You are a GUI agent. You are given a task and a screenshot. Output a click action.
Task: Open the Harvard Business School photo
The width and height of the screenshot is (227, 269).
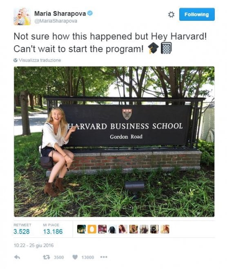click(x=114, y=141)
